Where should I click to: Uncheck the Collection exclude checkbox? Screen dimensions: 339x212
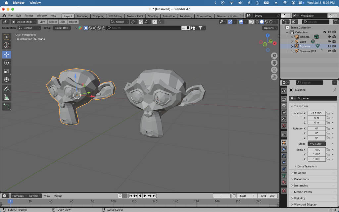324,32
